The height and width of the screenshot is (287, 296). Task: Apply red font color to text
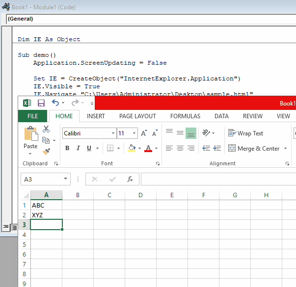pos(148,148)
